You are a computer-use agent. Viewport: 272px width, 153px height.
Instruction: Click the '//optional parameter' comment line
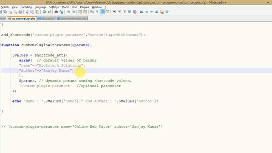click(x=70, y=86)
